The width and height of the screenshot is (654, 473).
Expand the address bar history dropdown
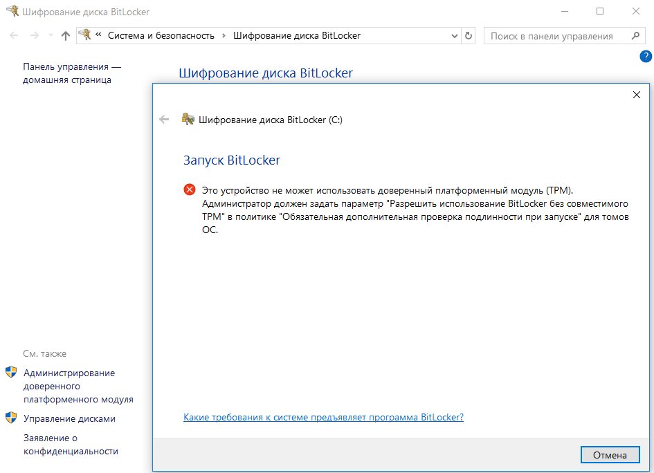454,36
